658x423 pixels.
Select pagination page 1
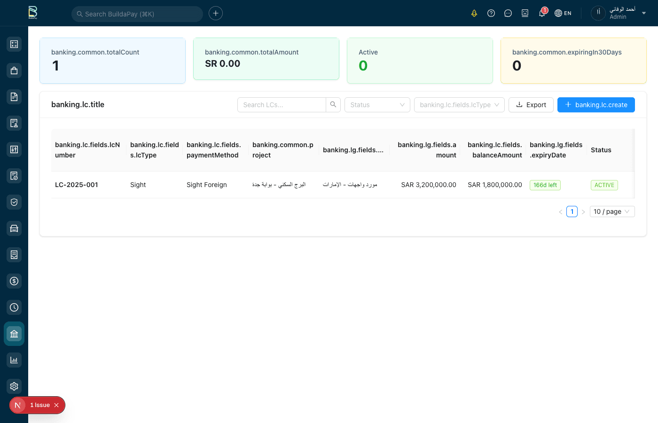(572, 211)
